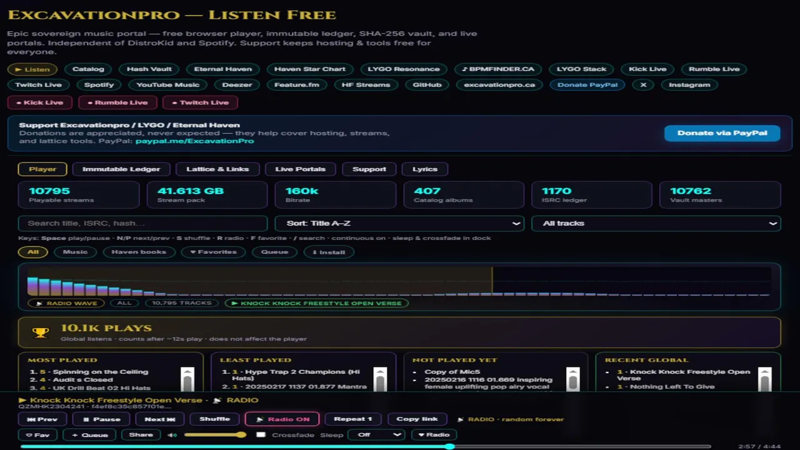Go to the Live Portals tab

pos(301,169)
